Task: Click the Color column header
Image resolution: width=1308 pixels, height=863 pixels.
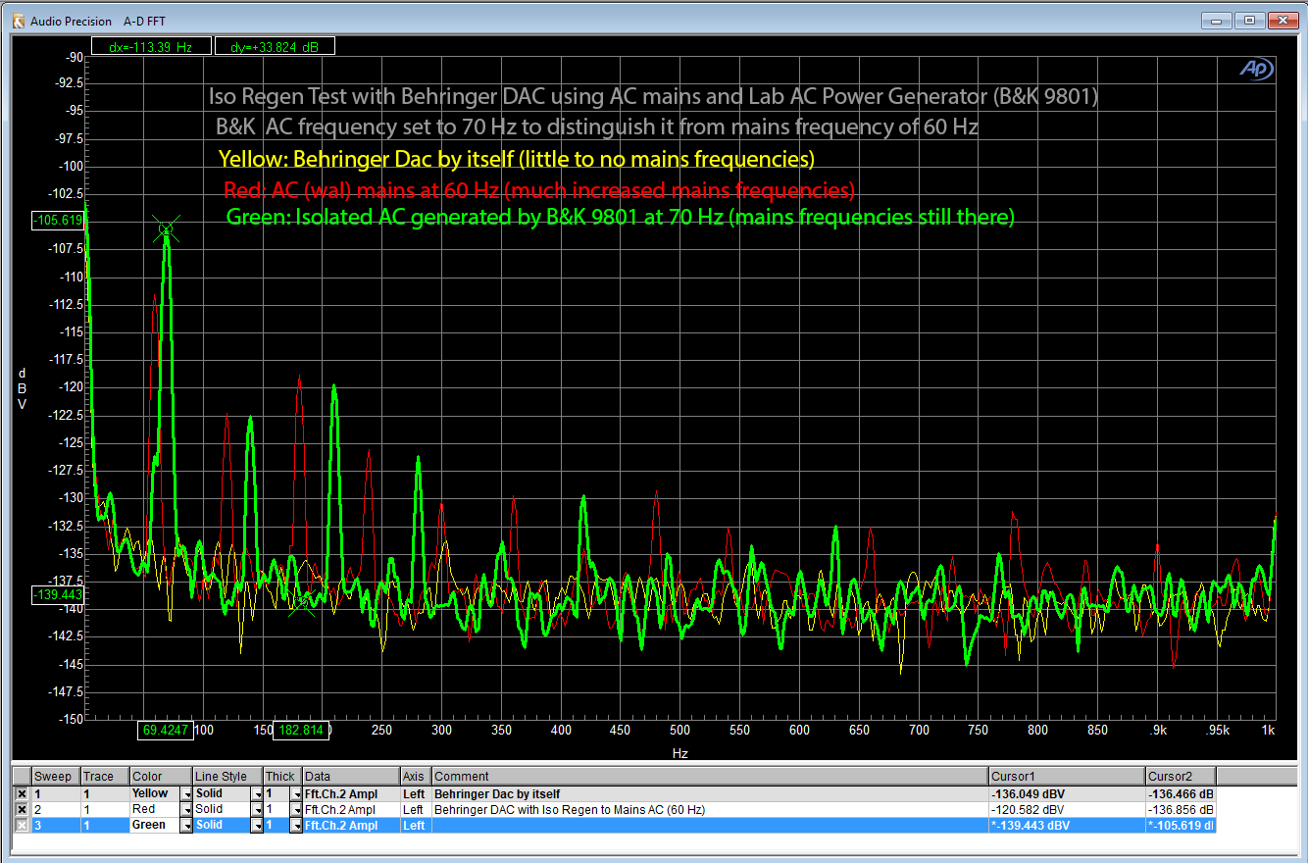Action: [161, 777]
